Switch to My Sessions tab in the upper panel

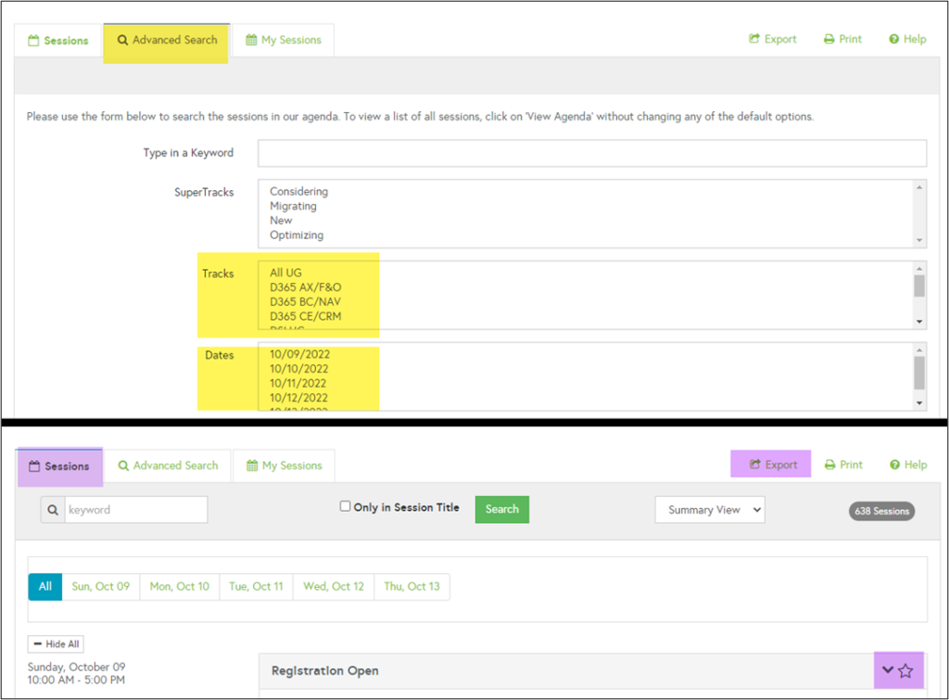tap(284, 40)
